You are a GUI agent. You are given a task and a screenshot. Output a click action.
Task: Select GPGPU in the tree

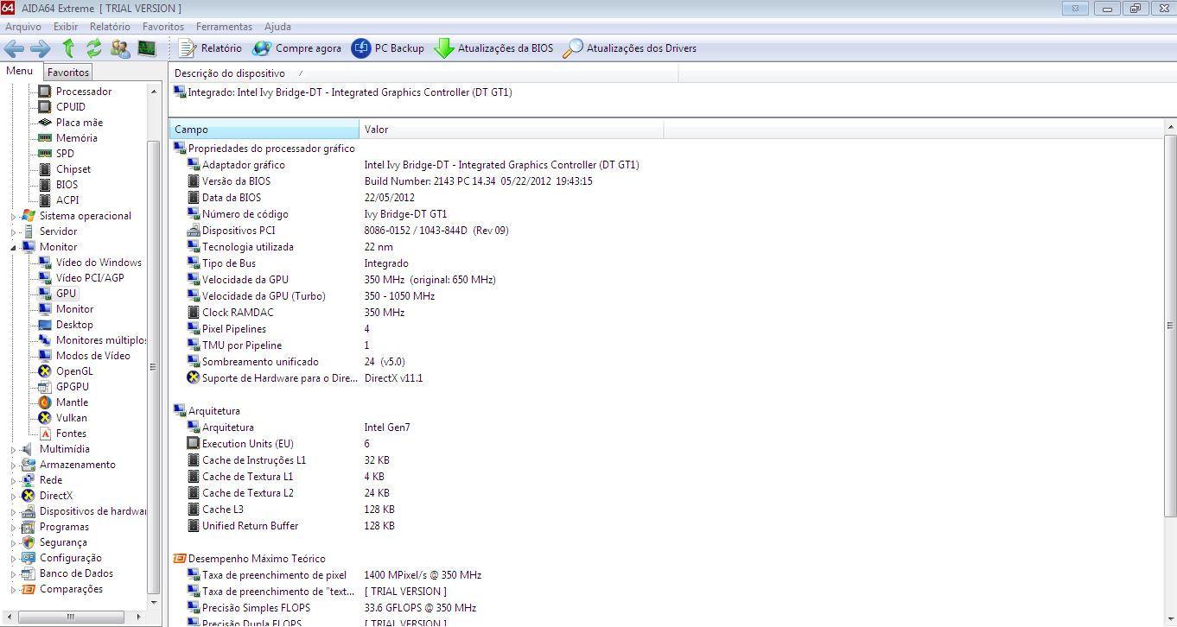point(73,387)
